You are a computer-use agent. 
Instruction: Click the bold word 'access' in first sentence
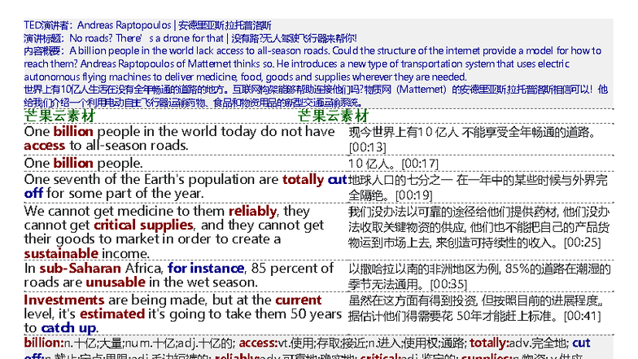point(44,146)
